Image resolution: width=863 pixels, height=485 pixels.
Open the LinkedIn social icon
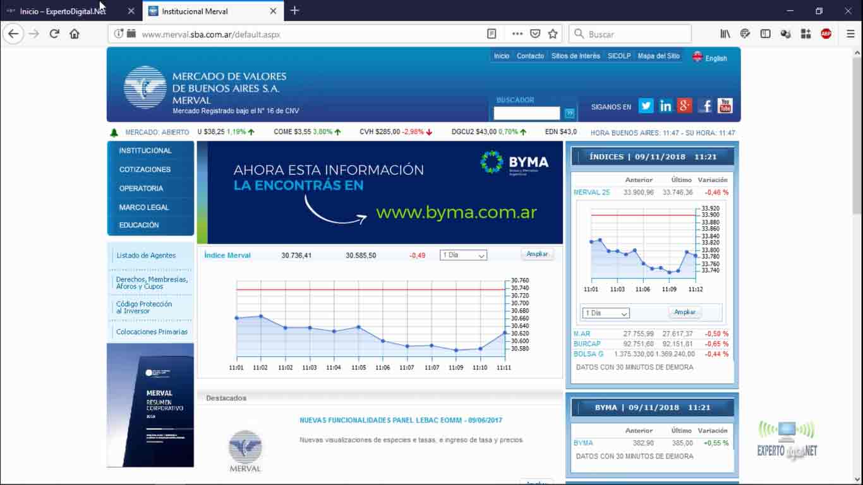coord(665,106)
